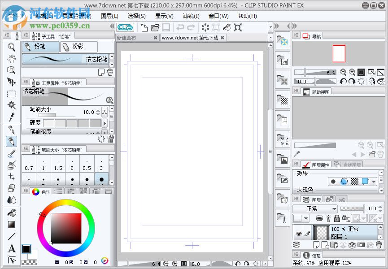The image size is (388, 269).
Task: Open the 窗口(W) menu
Action: point(218,16)
